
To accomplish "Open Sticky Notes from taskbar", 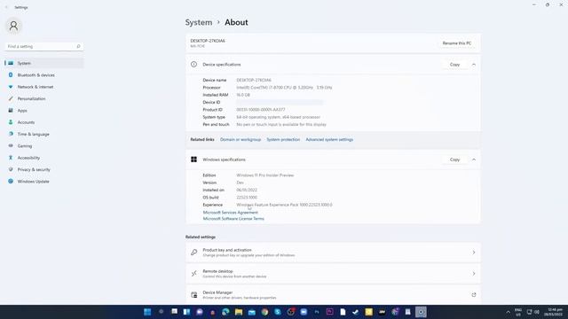I will coord(369,312).
